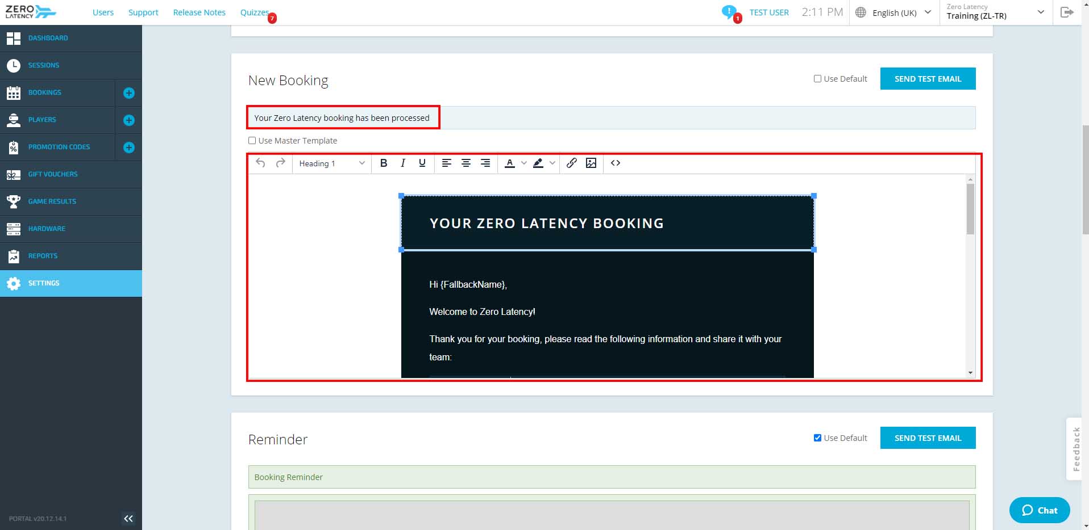The height and width of the screenshot is (530, 1089).
Task: Send test email for Reminder
Action: pos(928,438)
